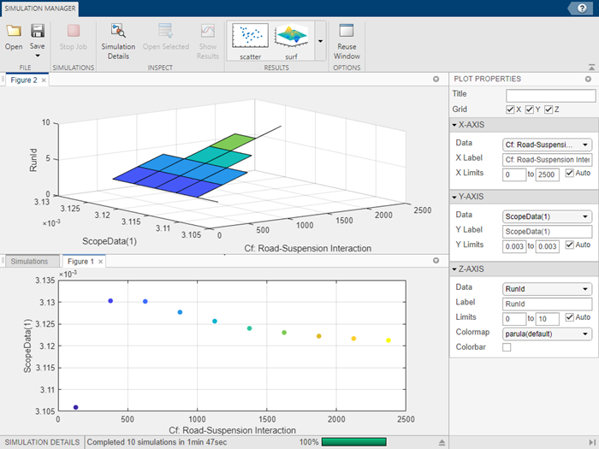599x449 pixels.
Task: Expand the results plot gallery dropdown
Action: [320, 40]
